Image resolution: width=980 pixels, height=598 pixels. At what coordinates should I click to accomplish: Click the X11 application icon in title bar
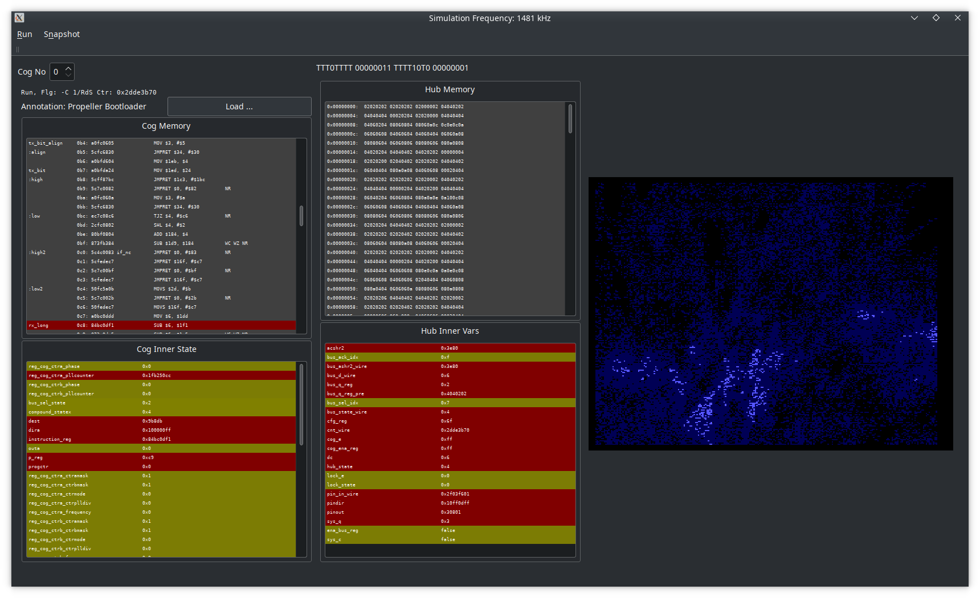19,18
